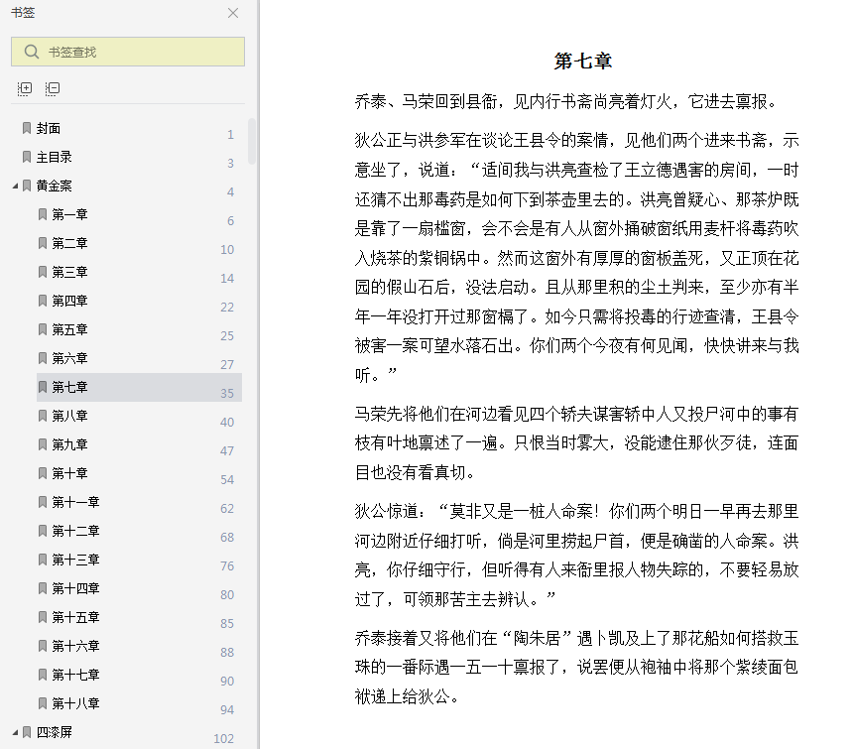
Task: Click bookmark icon beside 封面
Action: (27, 128)
